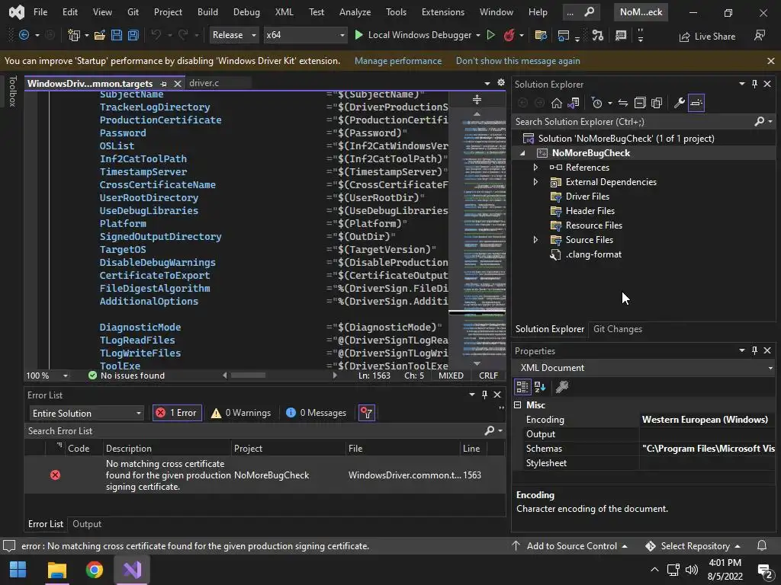Toggle Preview Selected Items in Solution Explorer

[696, 103]
